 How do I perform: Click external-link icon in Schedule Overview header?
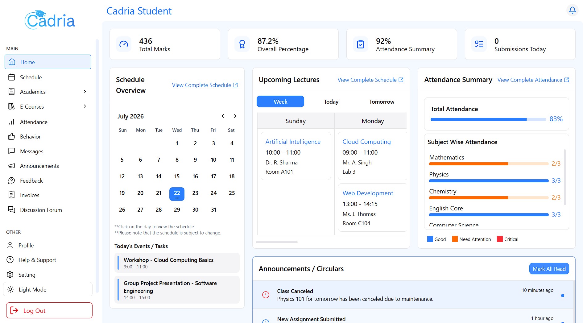click(235, 85)
